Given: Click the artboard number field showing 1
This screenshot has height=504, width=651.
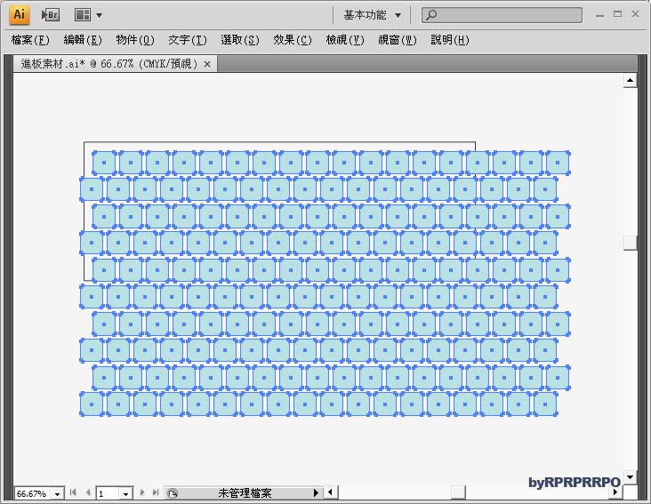Looking at the screenshot, I should point(108,493).
